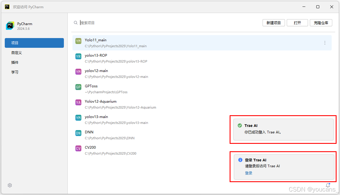This screenshot has height=195, width=340.
Task: Click the yolov13-main YM project icon
Action: 78,118
